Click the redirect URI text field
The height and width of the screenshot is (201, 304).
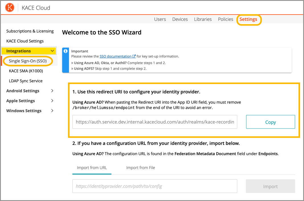coord(155,122)
